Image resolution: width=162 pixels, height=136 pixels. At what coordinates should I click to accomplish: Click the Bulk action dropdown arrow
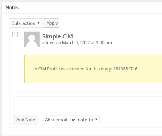tap(38, 23)
